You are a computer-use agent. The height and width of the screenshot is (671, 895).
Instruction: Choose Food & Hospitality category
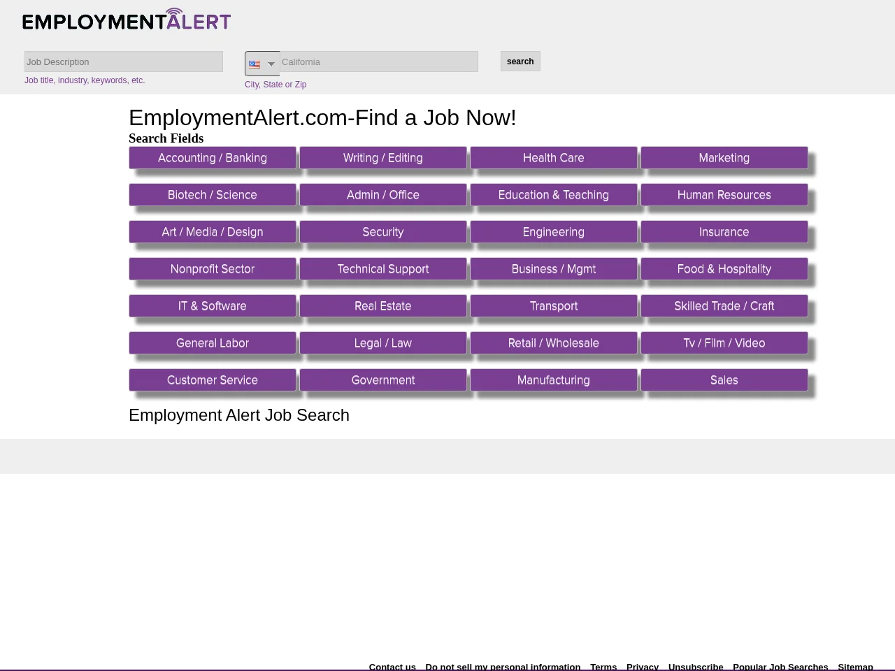point(724,269)
